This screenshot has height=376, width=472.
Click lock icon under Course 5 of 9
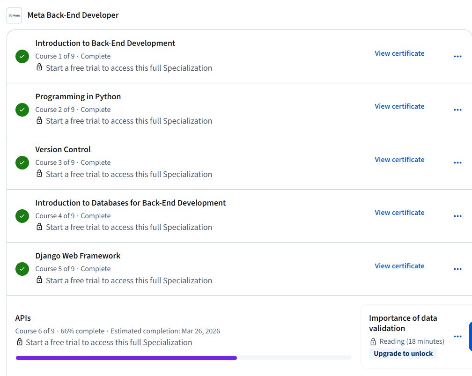point(39,280)
